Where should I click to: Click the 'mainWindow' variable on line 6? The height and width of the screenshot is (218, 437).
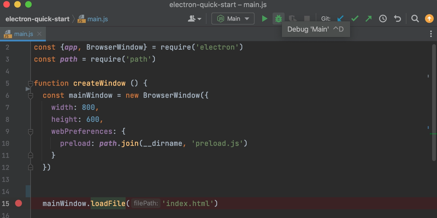click(x=91, y=95)
